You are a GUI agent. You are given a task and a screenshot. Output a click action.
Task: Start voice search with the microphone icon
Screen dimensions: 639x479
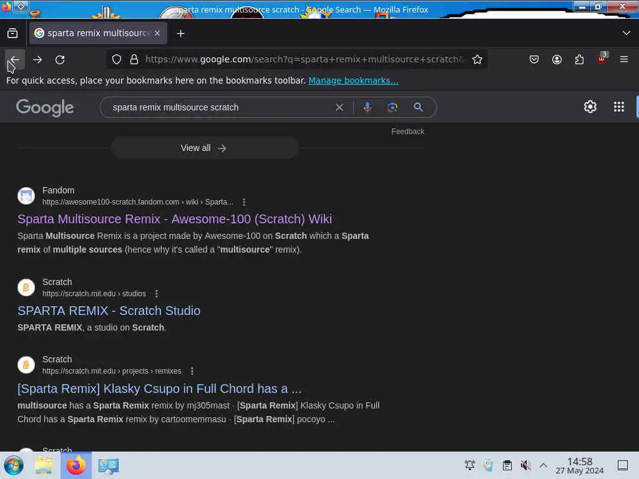pyautogui.click(x=367, y=107)
